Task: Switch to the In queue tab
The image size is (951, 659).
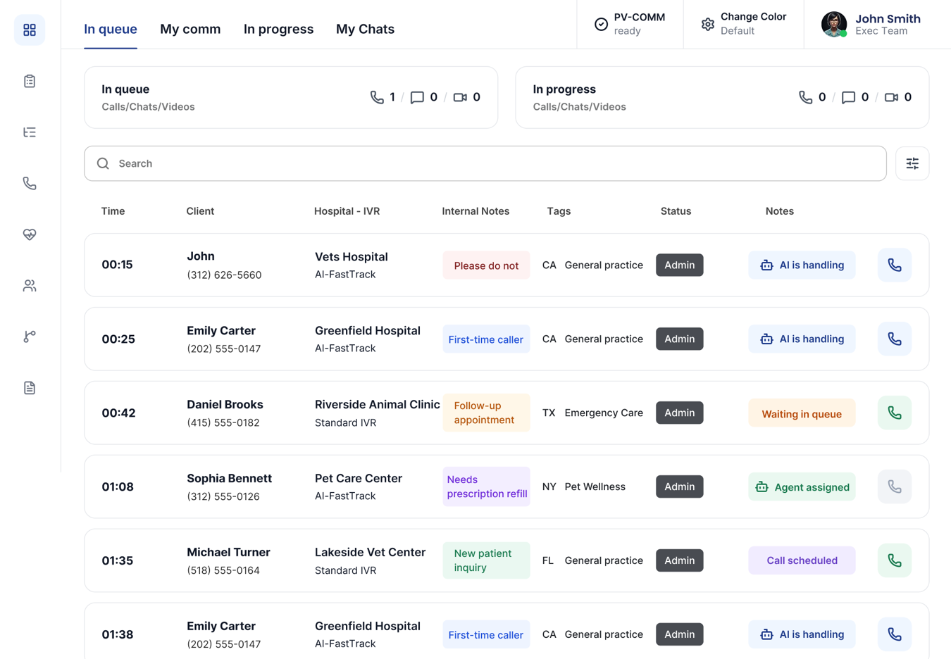Action: click(x=111, y=29)
